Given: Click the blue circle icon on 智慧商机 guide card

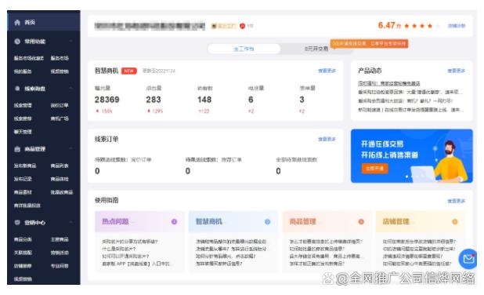Looking at the screenshot, I should click(268, 221).
